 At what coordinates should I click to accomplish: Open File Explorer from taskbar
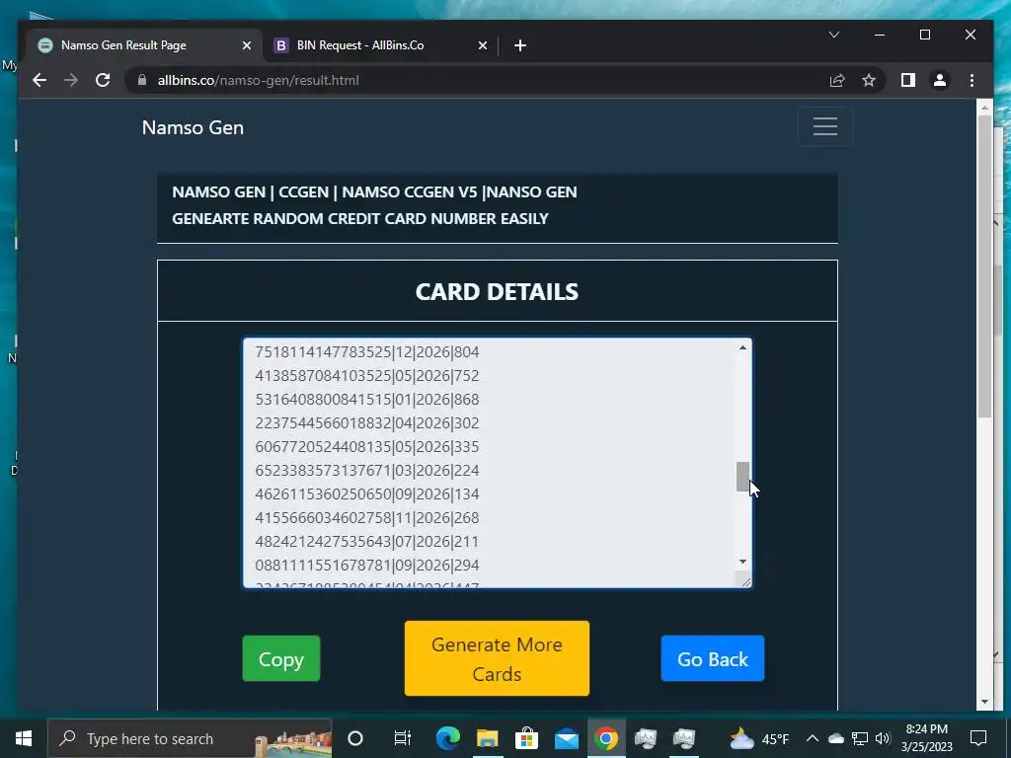coord(488,738)
